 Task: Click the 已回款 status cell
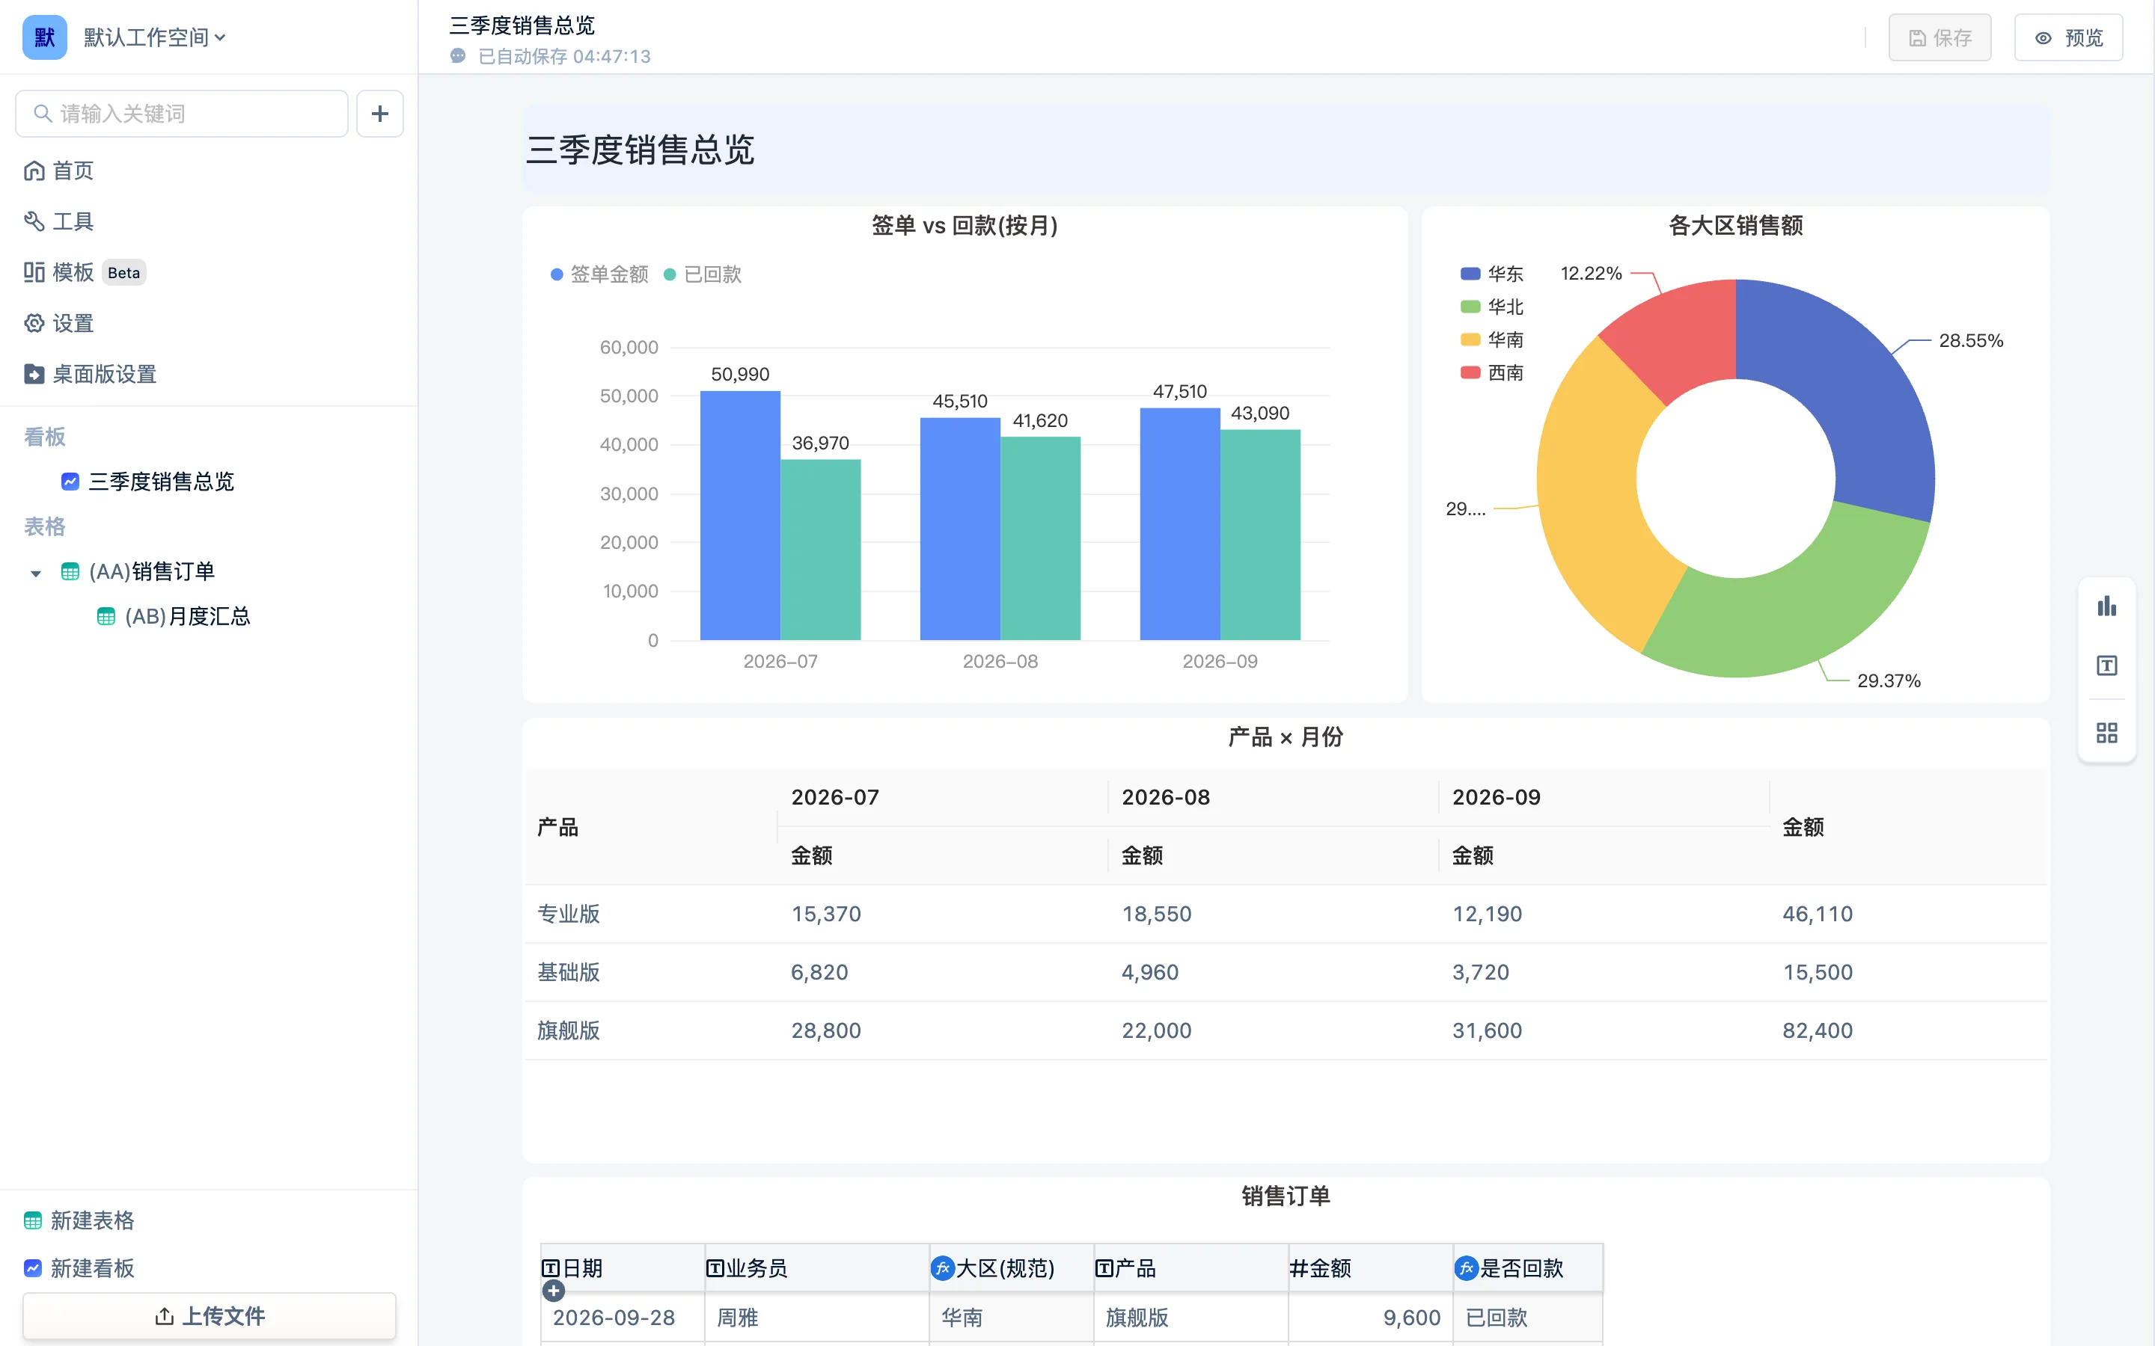(1528, 1318)
